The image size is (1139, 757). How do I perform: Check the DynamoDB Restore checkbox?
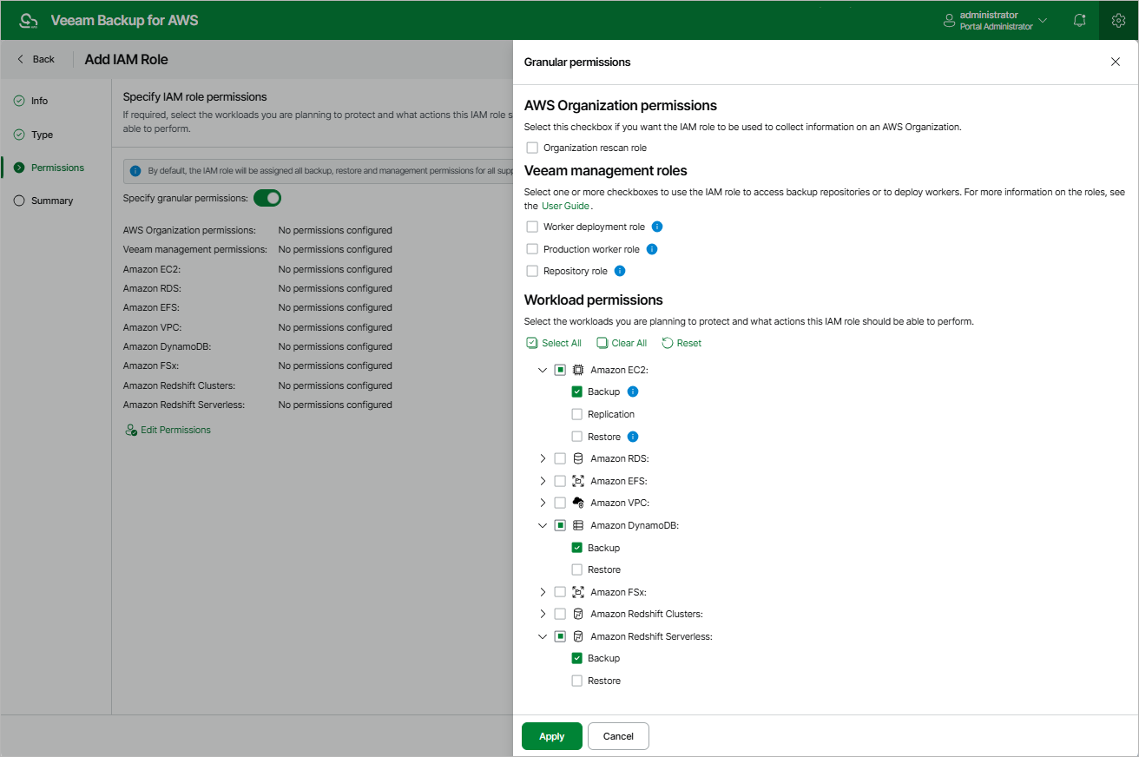point(577,569)
